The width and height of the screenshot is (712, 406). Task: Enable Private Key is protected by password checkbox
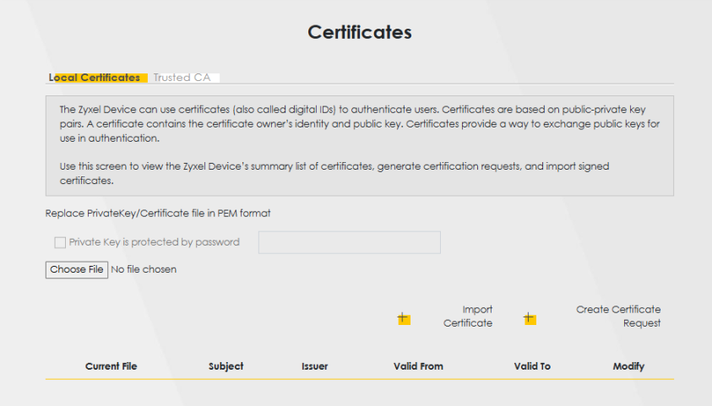click(x=60, y=242)
